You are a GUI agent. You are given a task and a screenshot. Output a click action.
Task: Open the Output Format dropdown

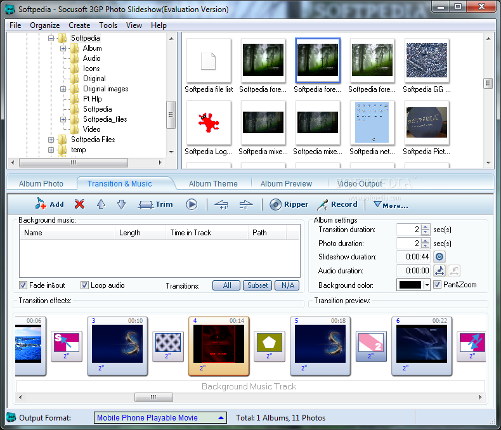(160, 417)
